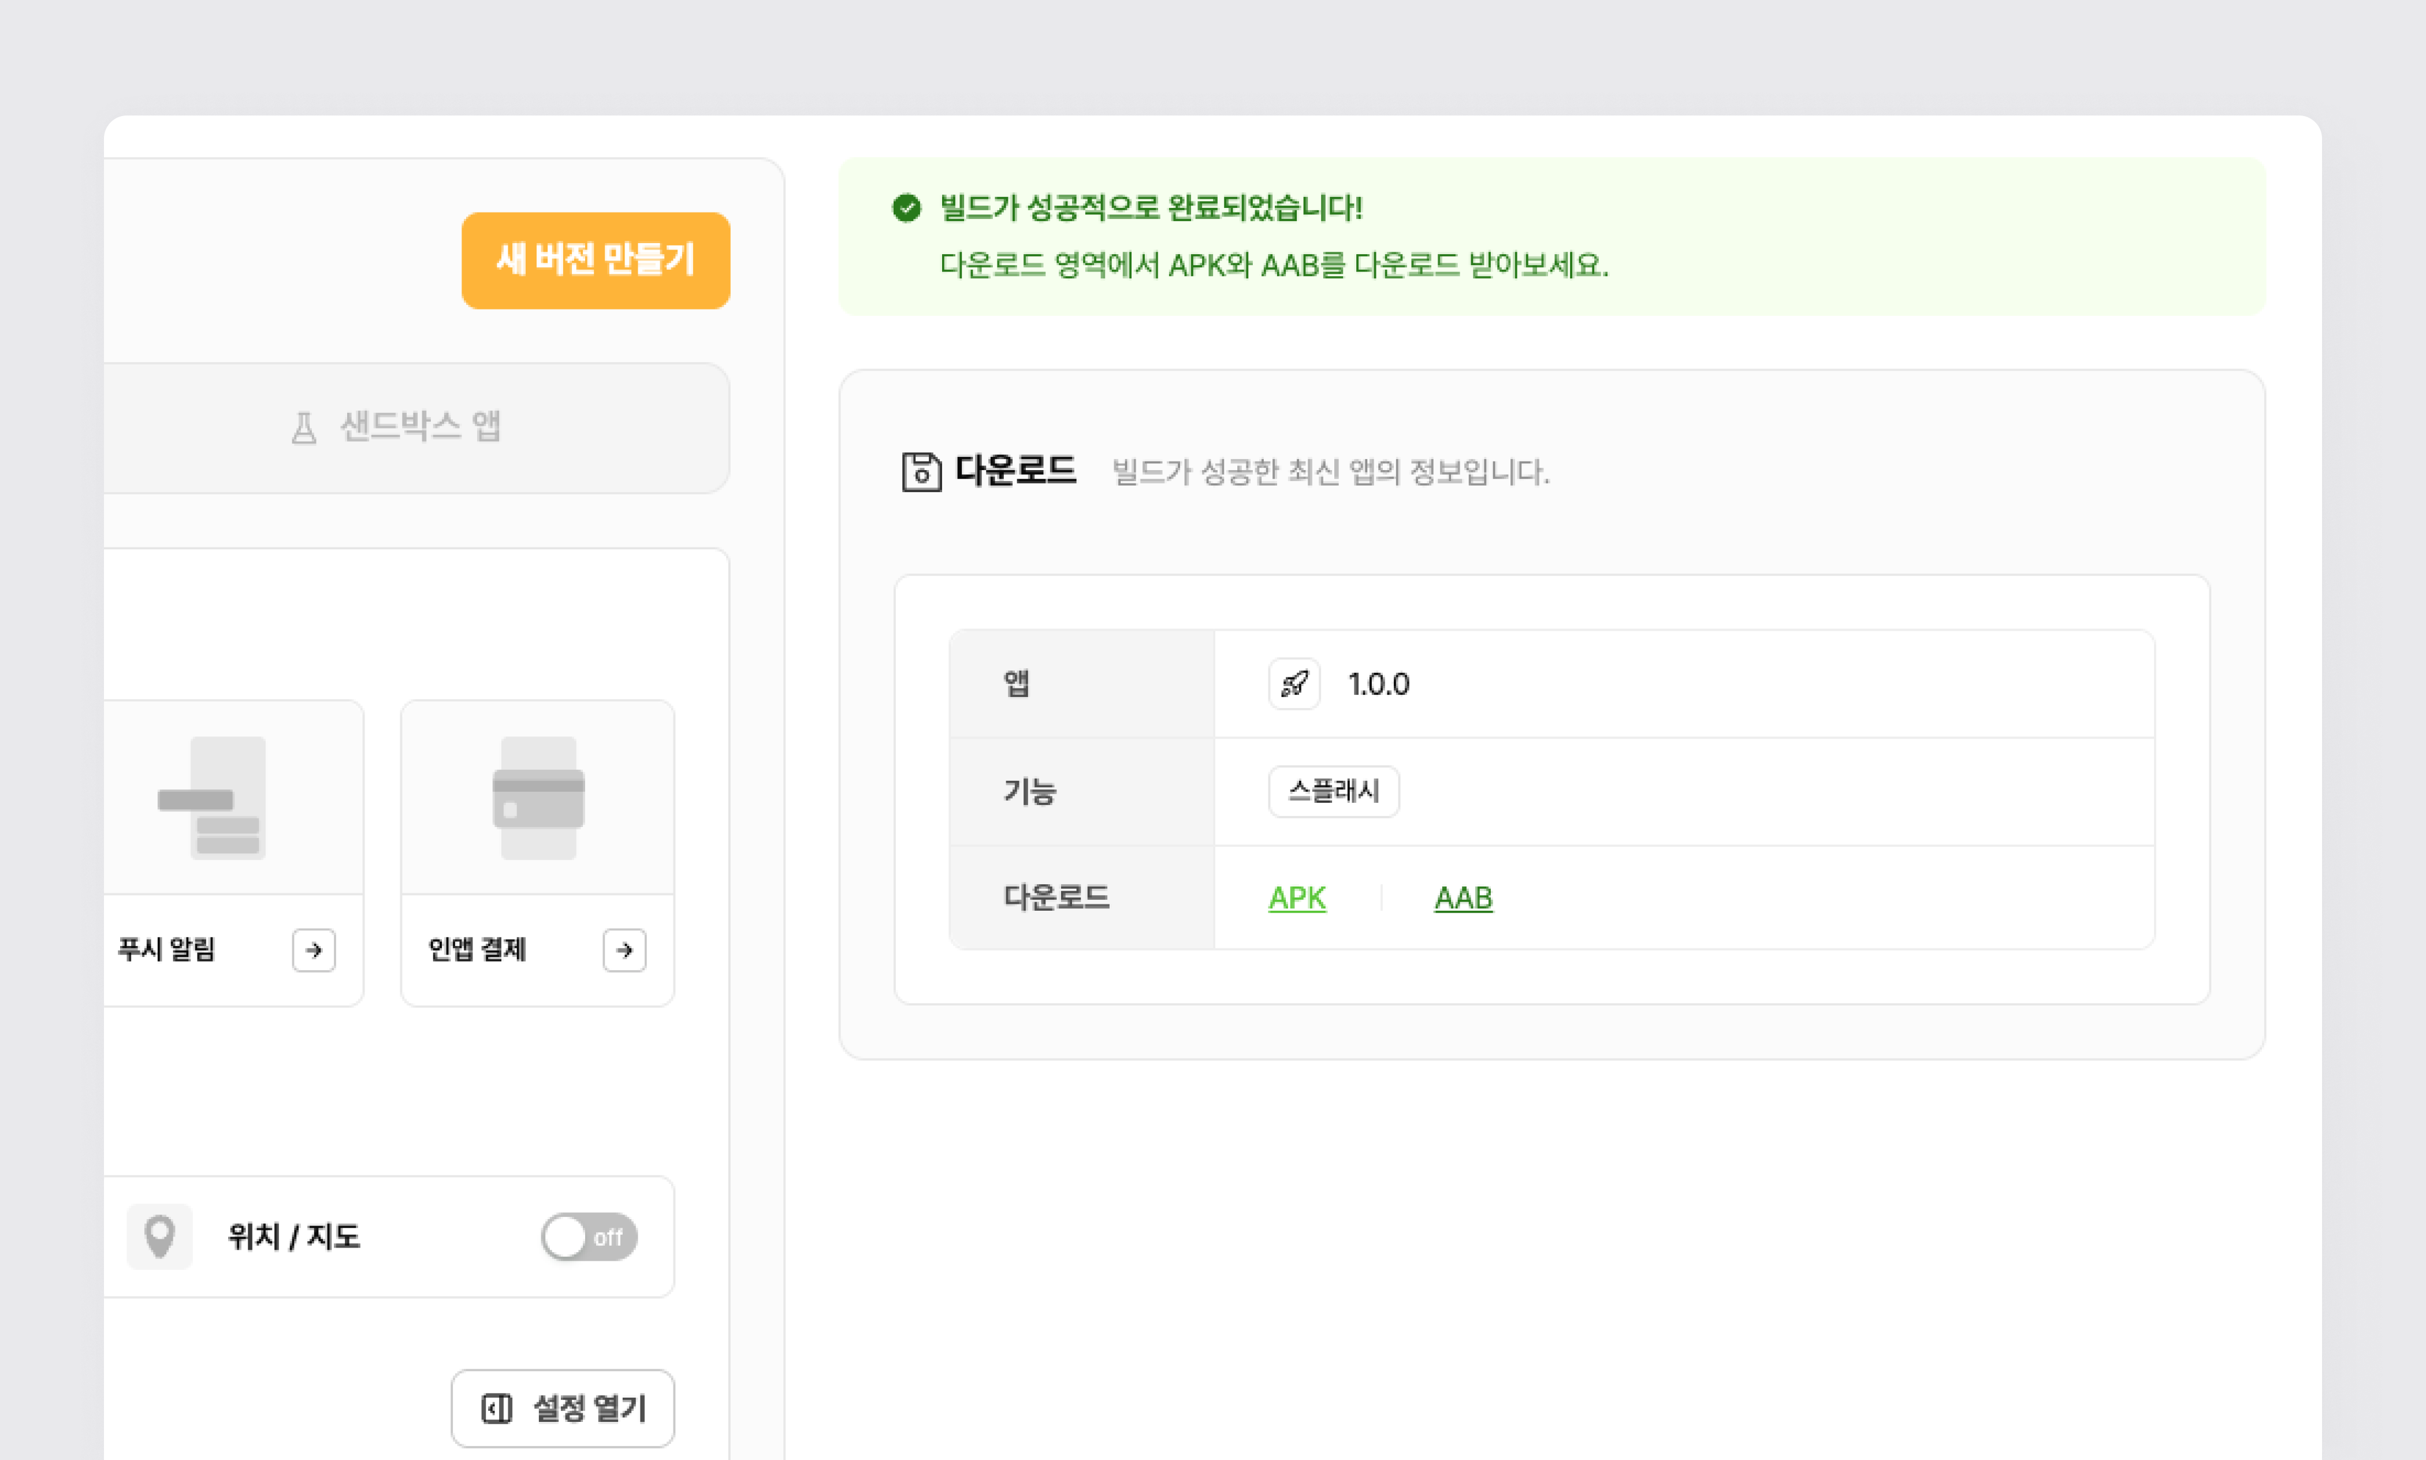Download the AAB file link
The width and height of the screenshot is (2426, 1460).
pyautogui.click(x=1463, y=897)
